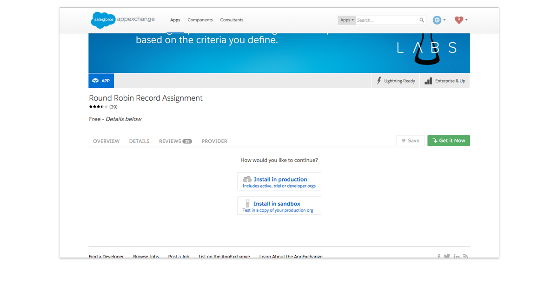Click into the Search input field
Screen dimensions: 558x297
pos(387,20)
